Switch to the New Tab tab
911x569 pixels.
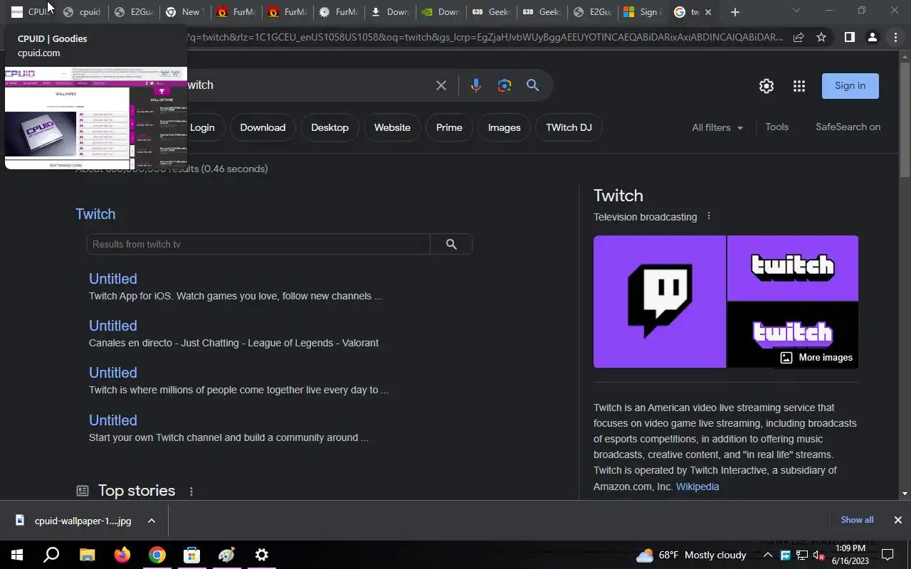(183, 12)
